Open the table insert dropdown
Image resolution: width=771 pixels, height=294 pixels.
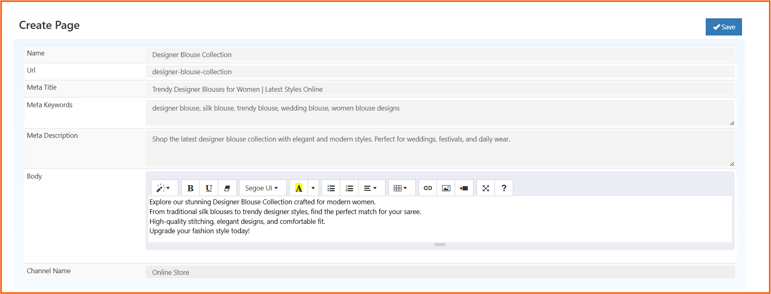(x=401, y=188)
